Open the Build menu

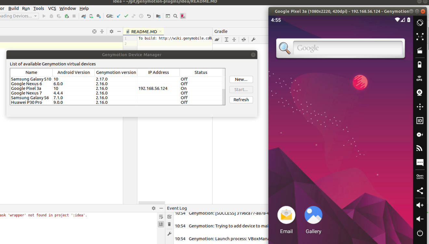13,8
